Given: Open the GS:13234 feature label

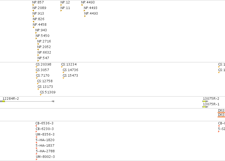Looking at the screenshot, I should click(x=69, y=64).
